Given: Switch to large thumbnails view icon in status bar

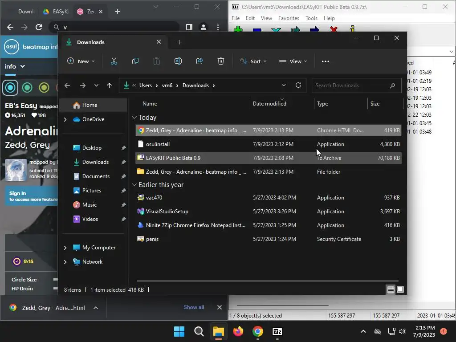Looking at the screenshot, I should (400, 289).
